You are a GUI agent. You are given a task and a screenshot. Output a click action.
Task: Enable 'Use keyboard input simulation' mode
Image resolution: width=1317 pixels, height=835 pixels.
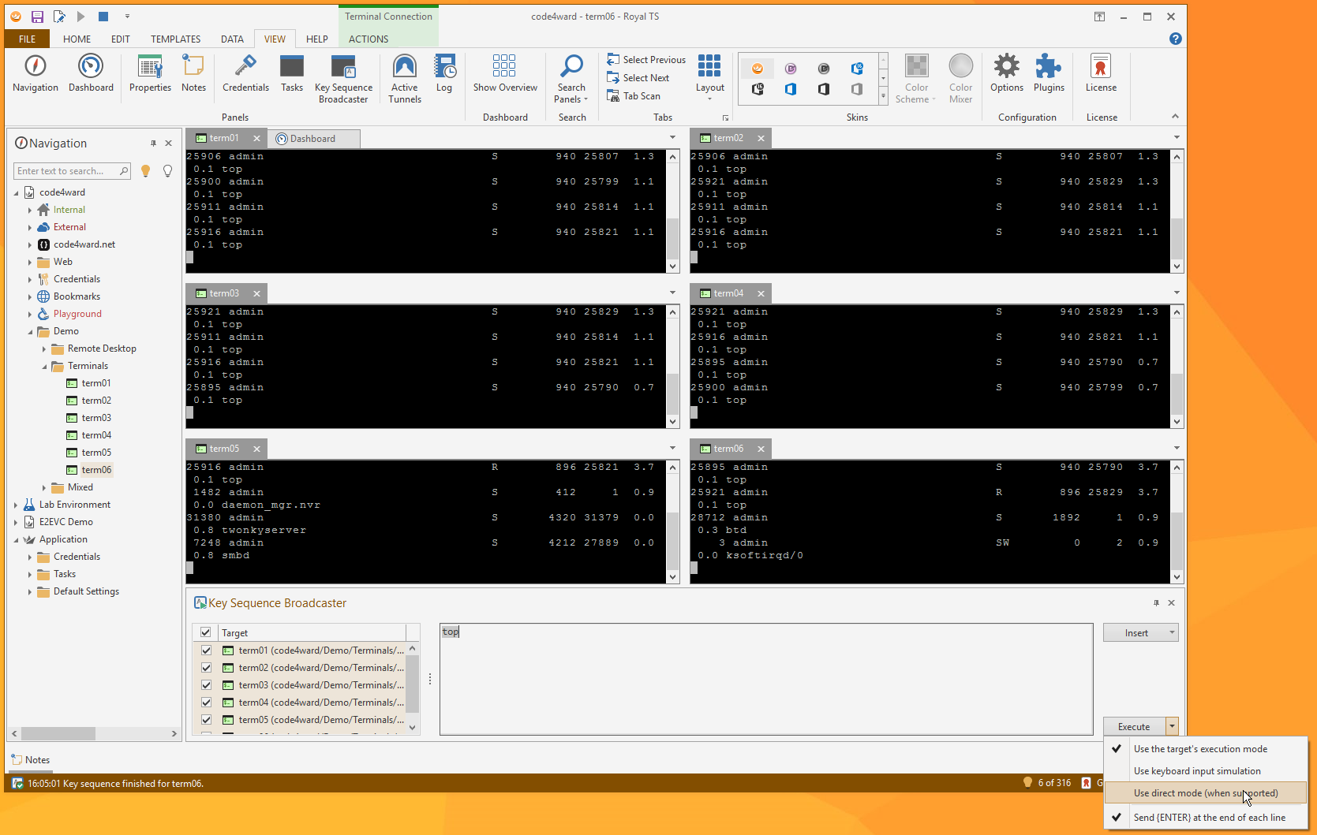coord(1197,770)
